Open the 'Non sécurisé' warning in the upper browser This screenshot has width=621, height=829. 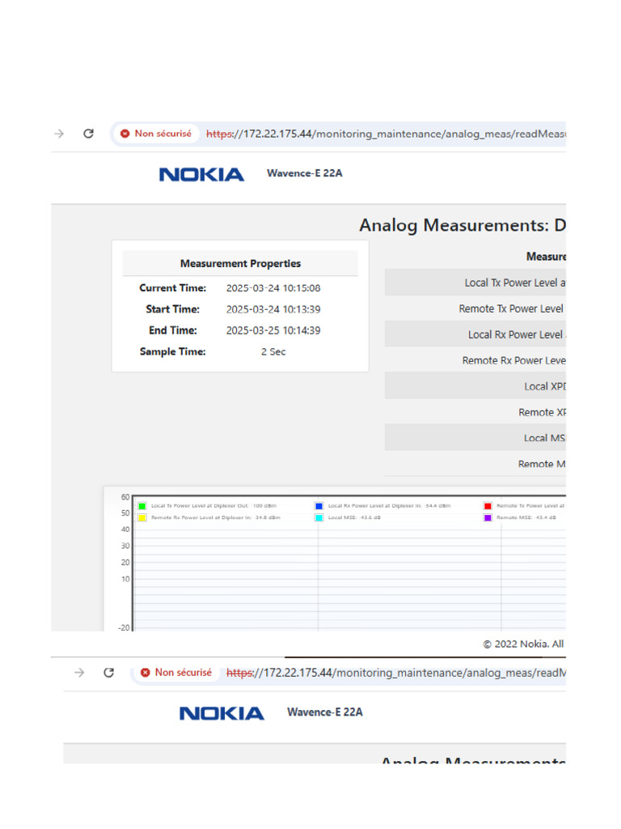(156, 134)
